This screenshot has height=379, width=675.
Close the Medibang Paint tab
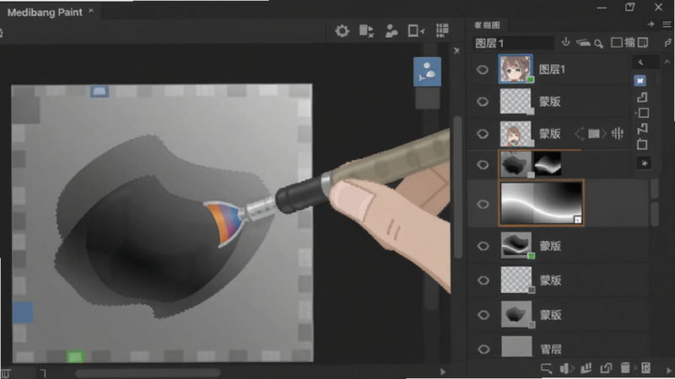tap(91, 11)
